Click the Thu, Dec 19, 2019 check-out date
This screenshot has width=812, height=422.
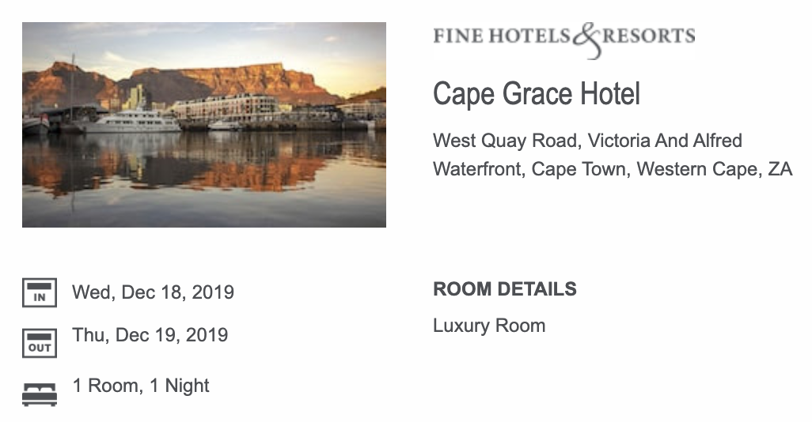[150, 335]
